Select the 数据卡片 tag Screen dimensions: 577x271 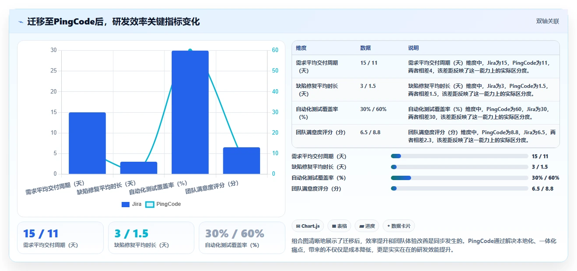[x=399, y=226]
